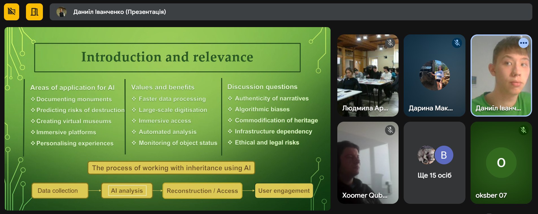
Task: Click the presenter avatar in the top bar
Action: [61, 12]
